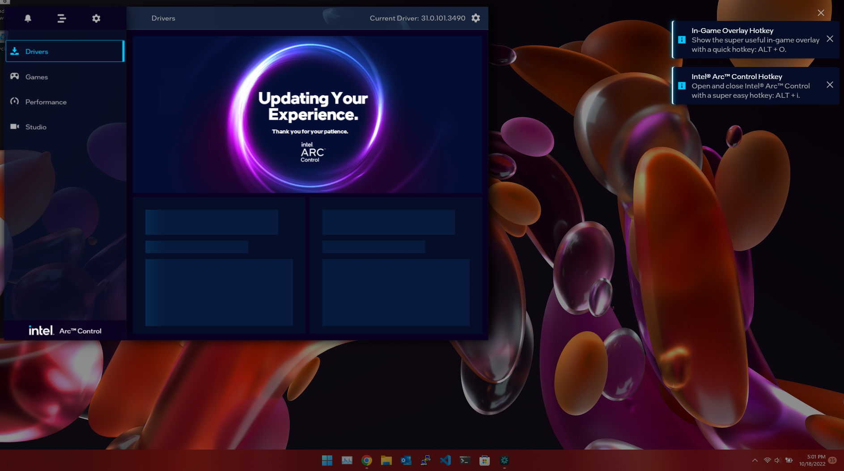Click the In-Game Overlay Hotkey info icon
Viewport: 844px width, 471px height.
[x=682, y=40]
